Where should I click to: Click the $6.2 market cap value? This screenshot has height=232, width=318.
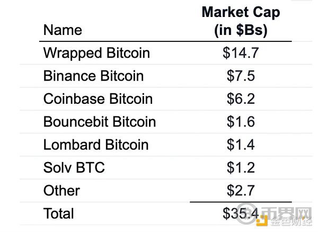coord(241,99)
